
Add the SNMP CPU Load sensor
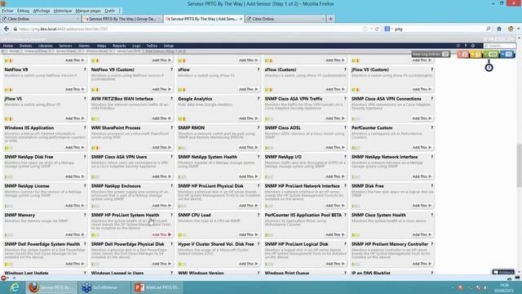(248, 234)
